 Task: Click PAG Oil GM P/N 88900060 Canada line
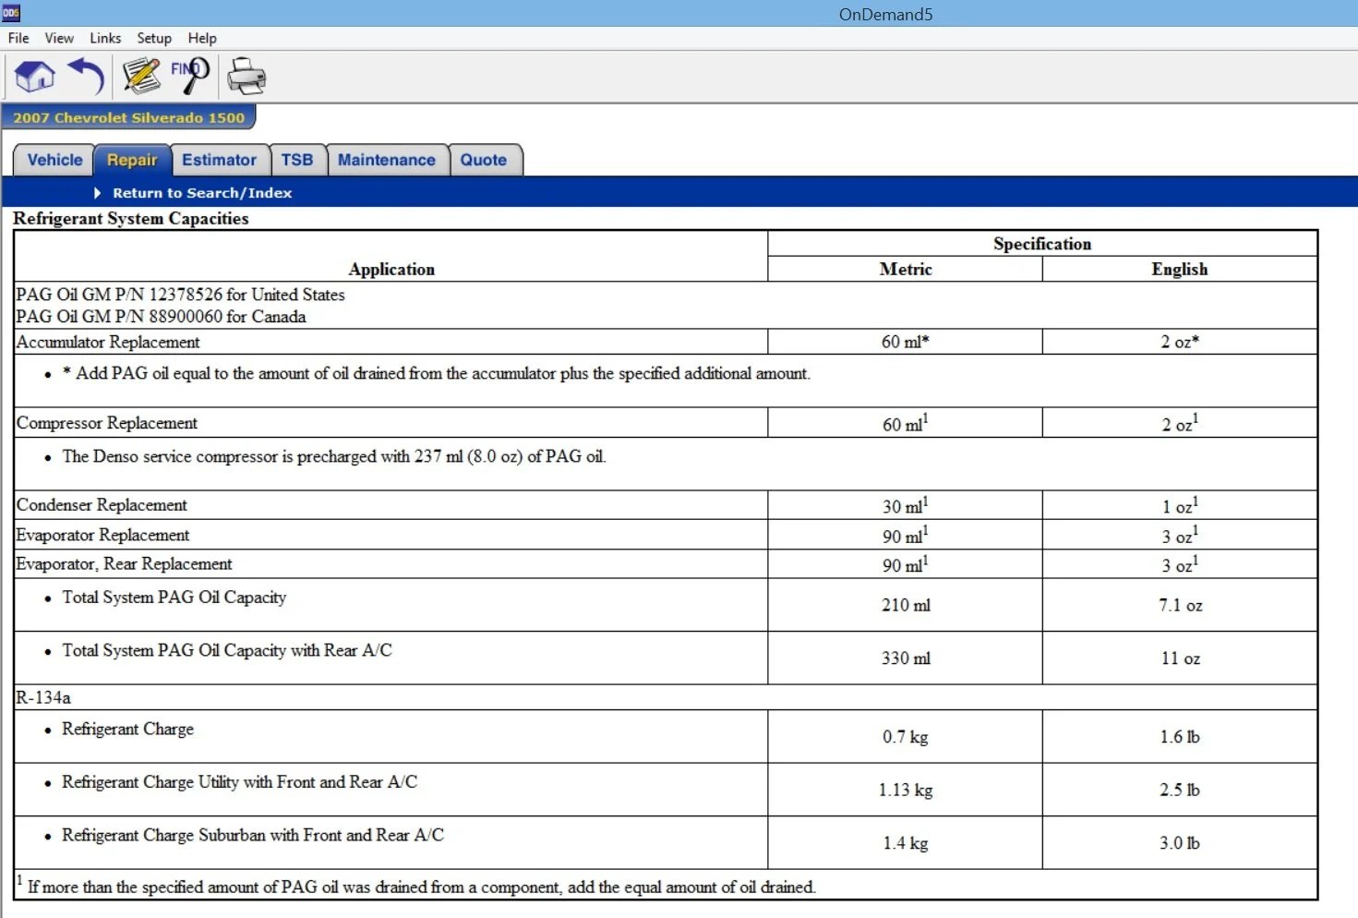pyautogui.click(x=161, y=317)
